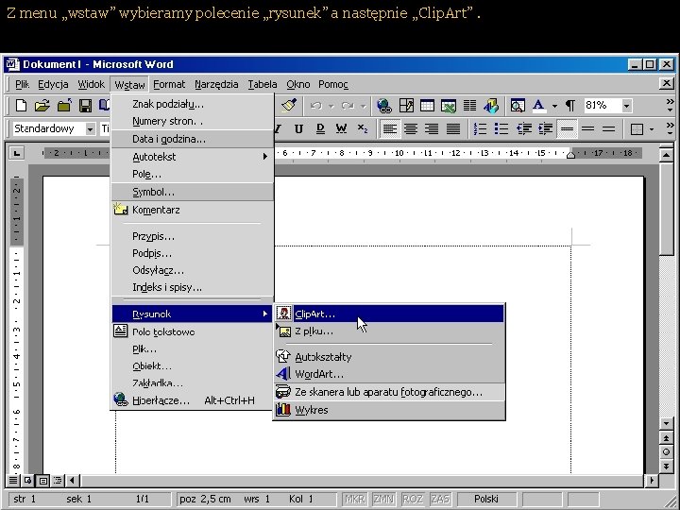Click Numery stron menu entry

(193, 121)
